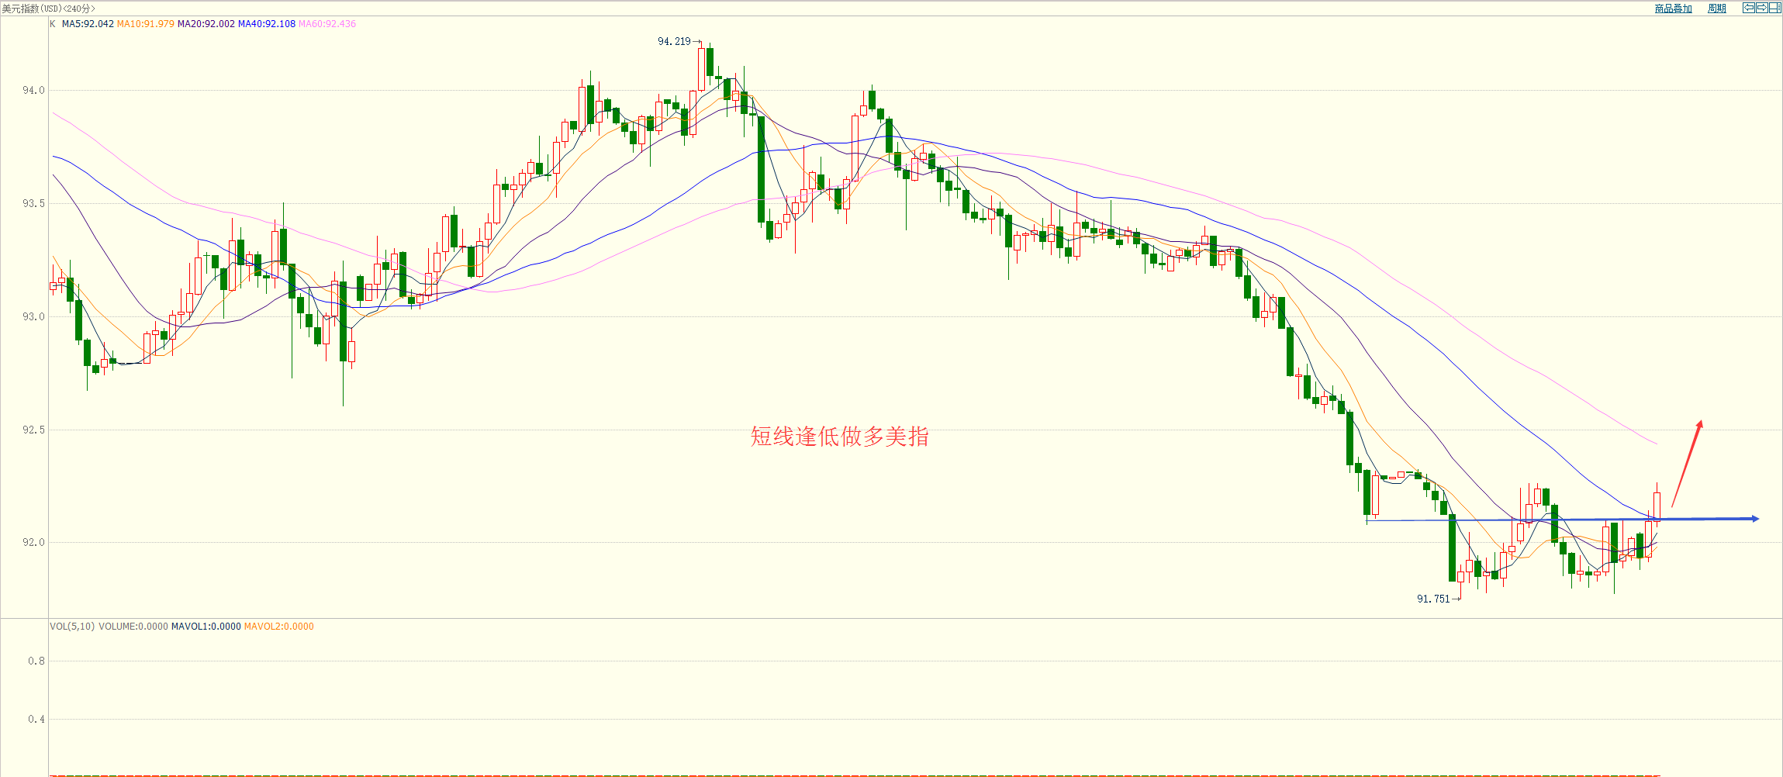Select the MA60:92.436 indicator value
Screen dimensions: 1783x777
327,24
